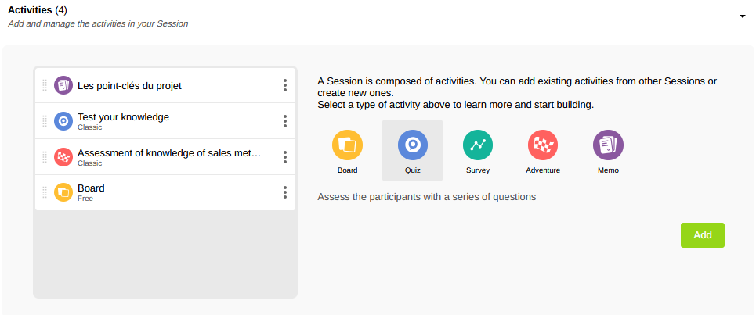Click the blue quiz icon beside Test your knowledge

pos(63,121)
